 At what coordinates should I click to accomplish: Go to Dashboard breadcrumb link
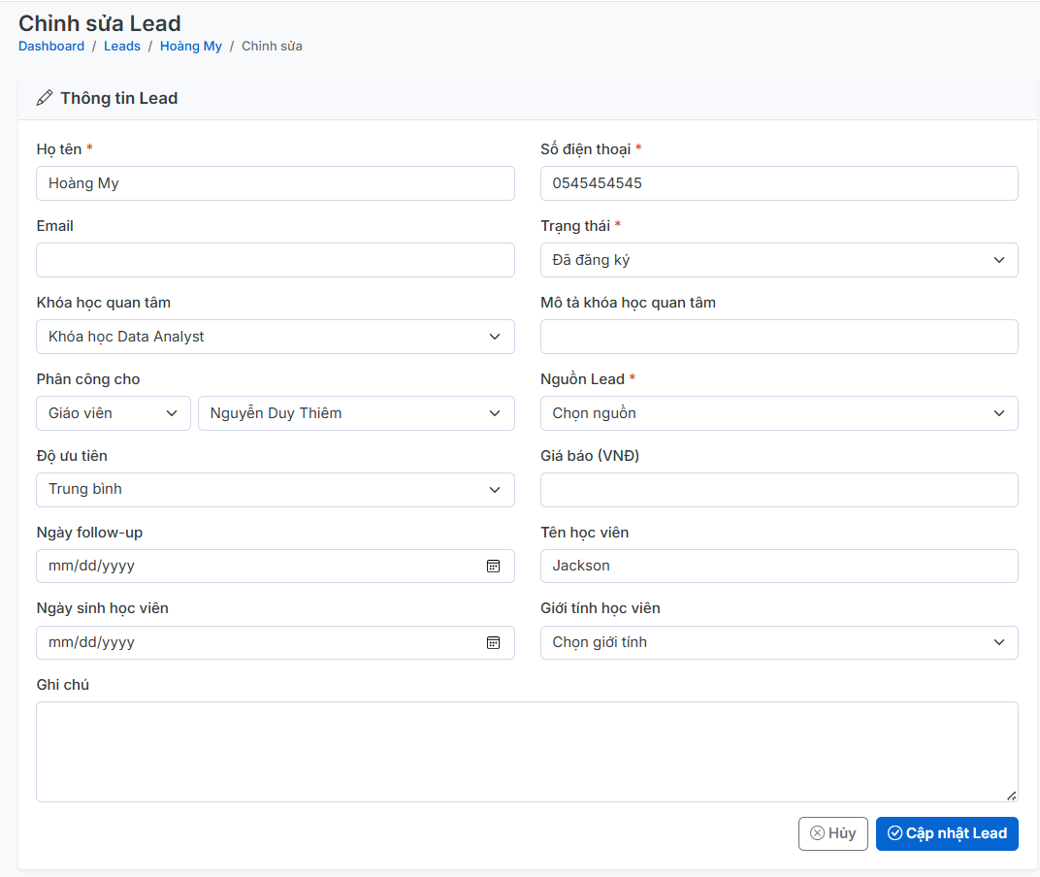point(51,46)
